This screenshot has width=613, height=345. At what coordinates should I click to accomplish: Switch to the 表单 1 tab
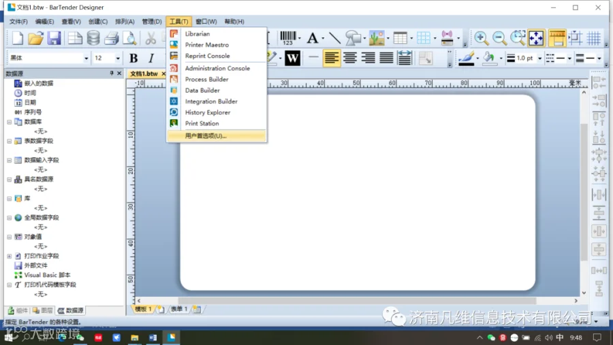(179, 309)
